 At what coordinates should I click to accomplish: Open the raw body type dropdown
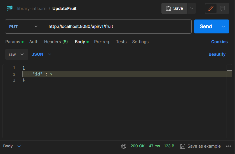click(17, 54)
